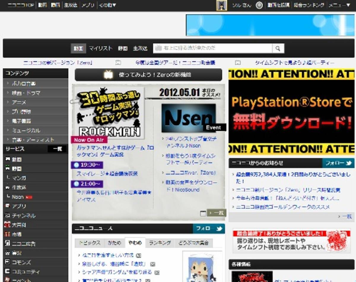
Task: Click the Nsen event thumbnail
Action: pyautogui.click(x=188, y=118)
